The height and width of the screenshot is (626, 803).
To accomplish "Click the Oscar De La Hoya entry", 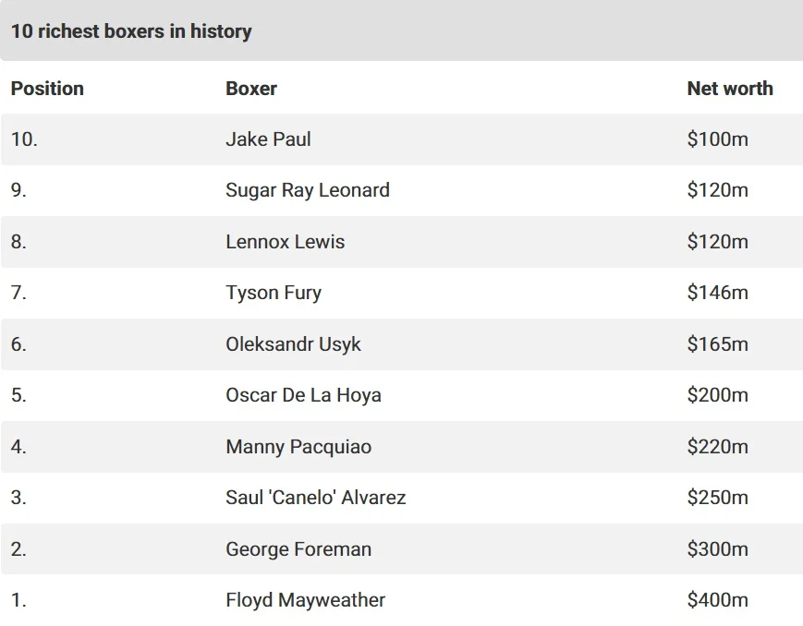I will tap(303, 395).
